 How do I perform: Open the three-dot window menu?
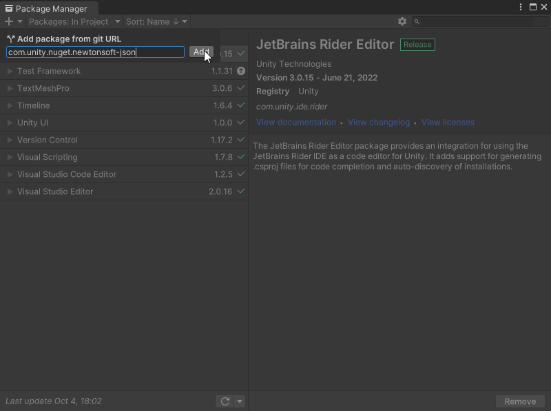[x=520, y=7]
